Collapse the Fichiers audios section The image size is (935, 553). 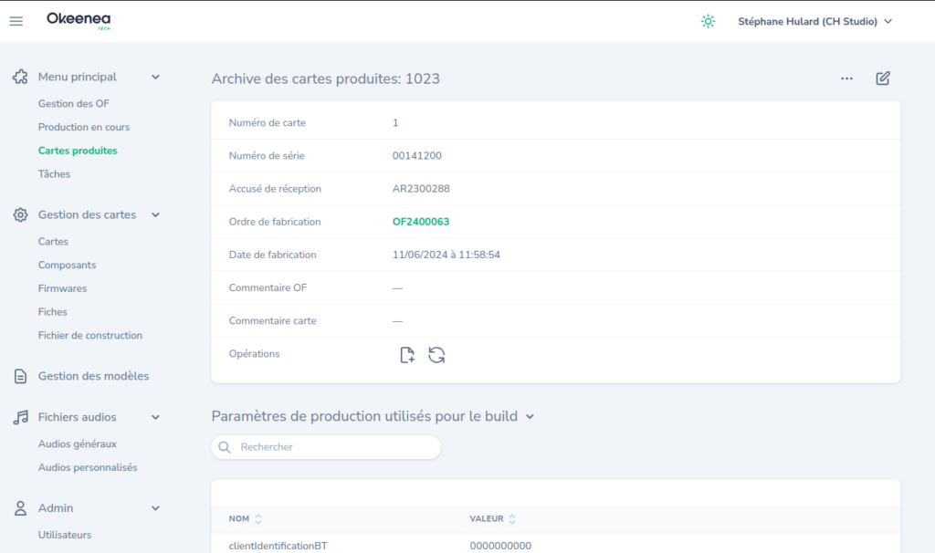tap(155, 417)
